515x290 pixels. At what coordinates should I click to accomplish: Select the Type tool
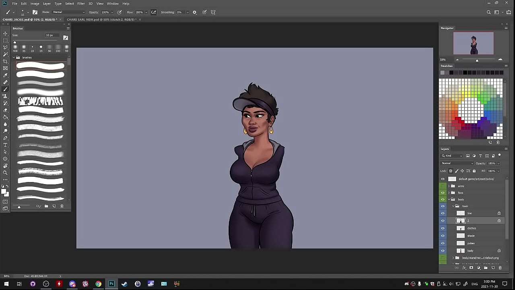click(x=5, y=145)
